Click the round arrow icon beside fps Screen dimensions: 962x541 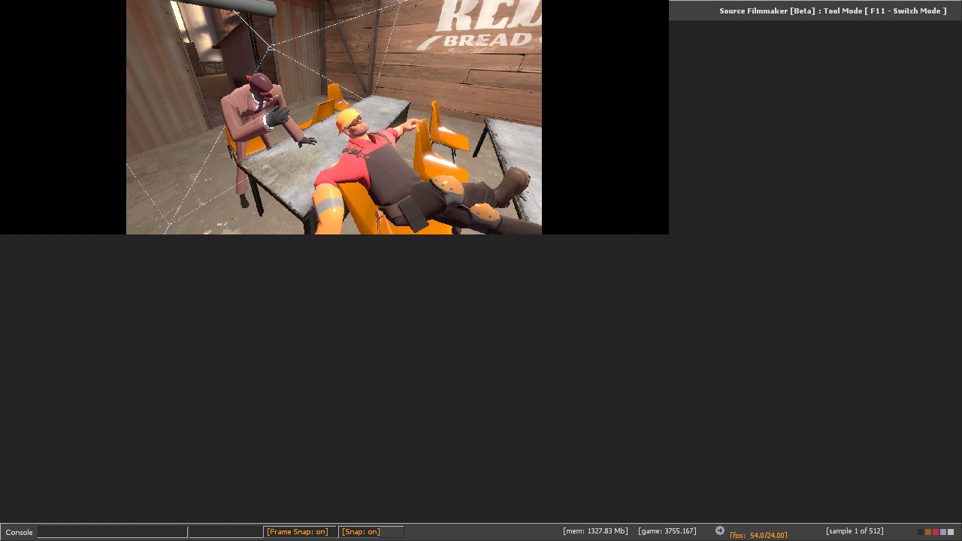tap(720, 530)
